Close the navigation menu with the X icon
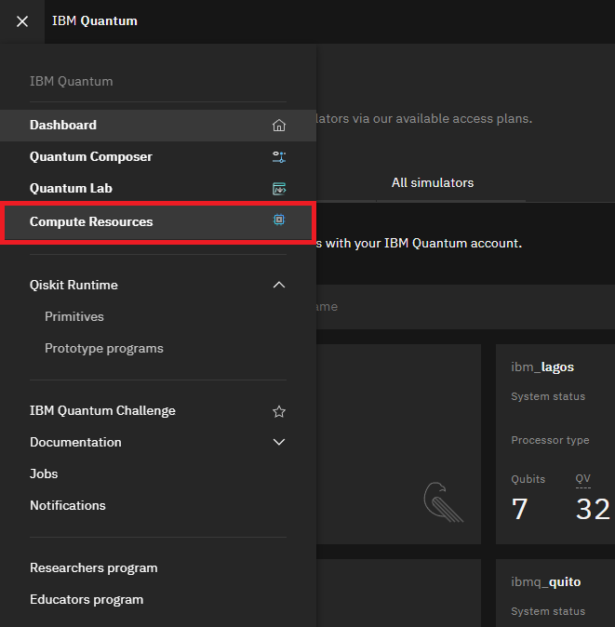Screen dimensions: 615x627 22,21
